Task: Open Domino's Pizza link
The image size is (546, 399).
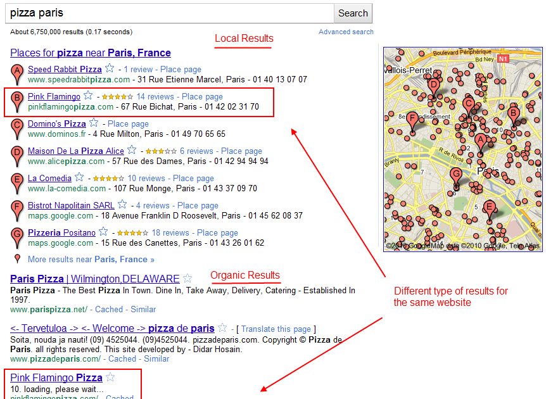Action: [x=57, y=123]
